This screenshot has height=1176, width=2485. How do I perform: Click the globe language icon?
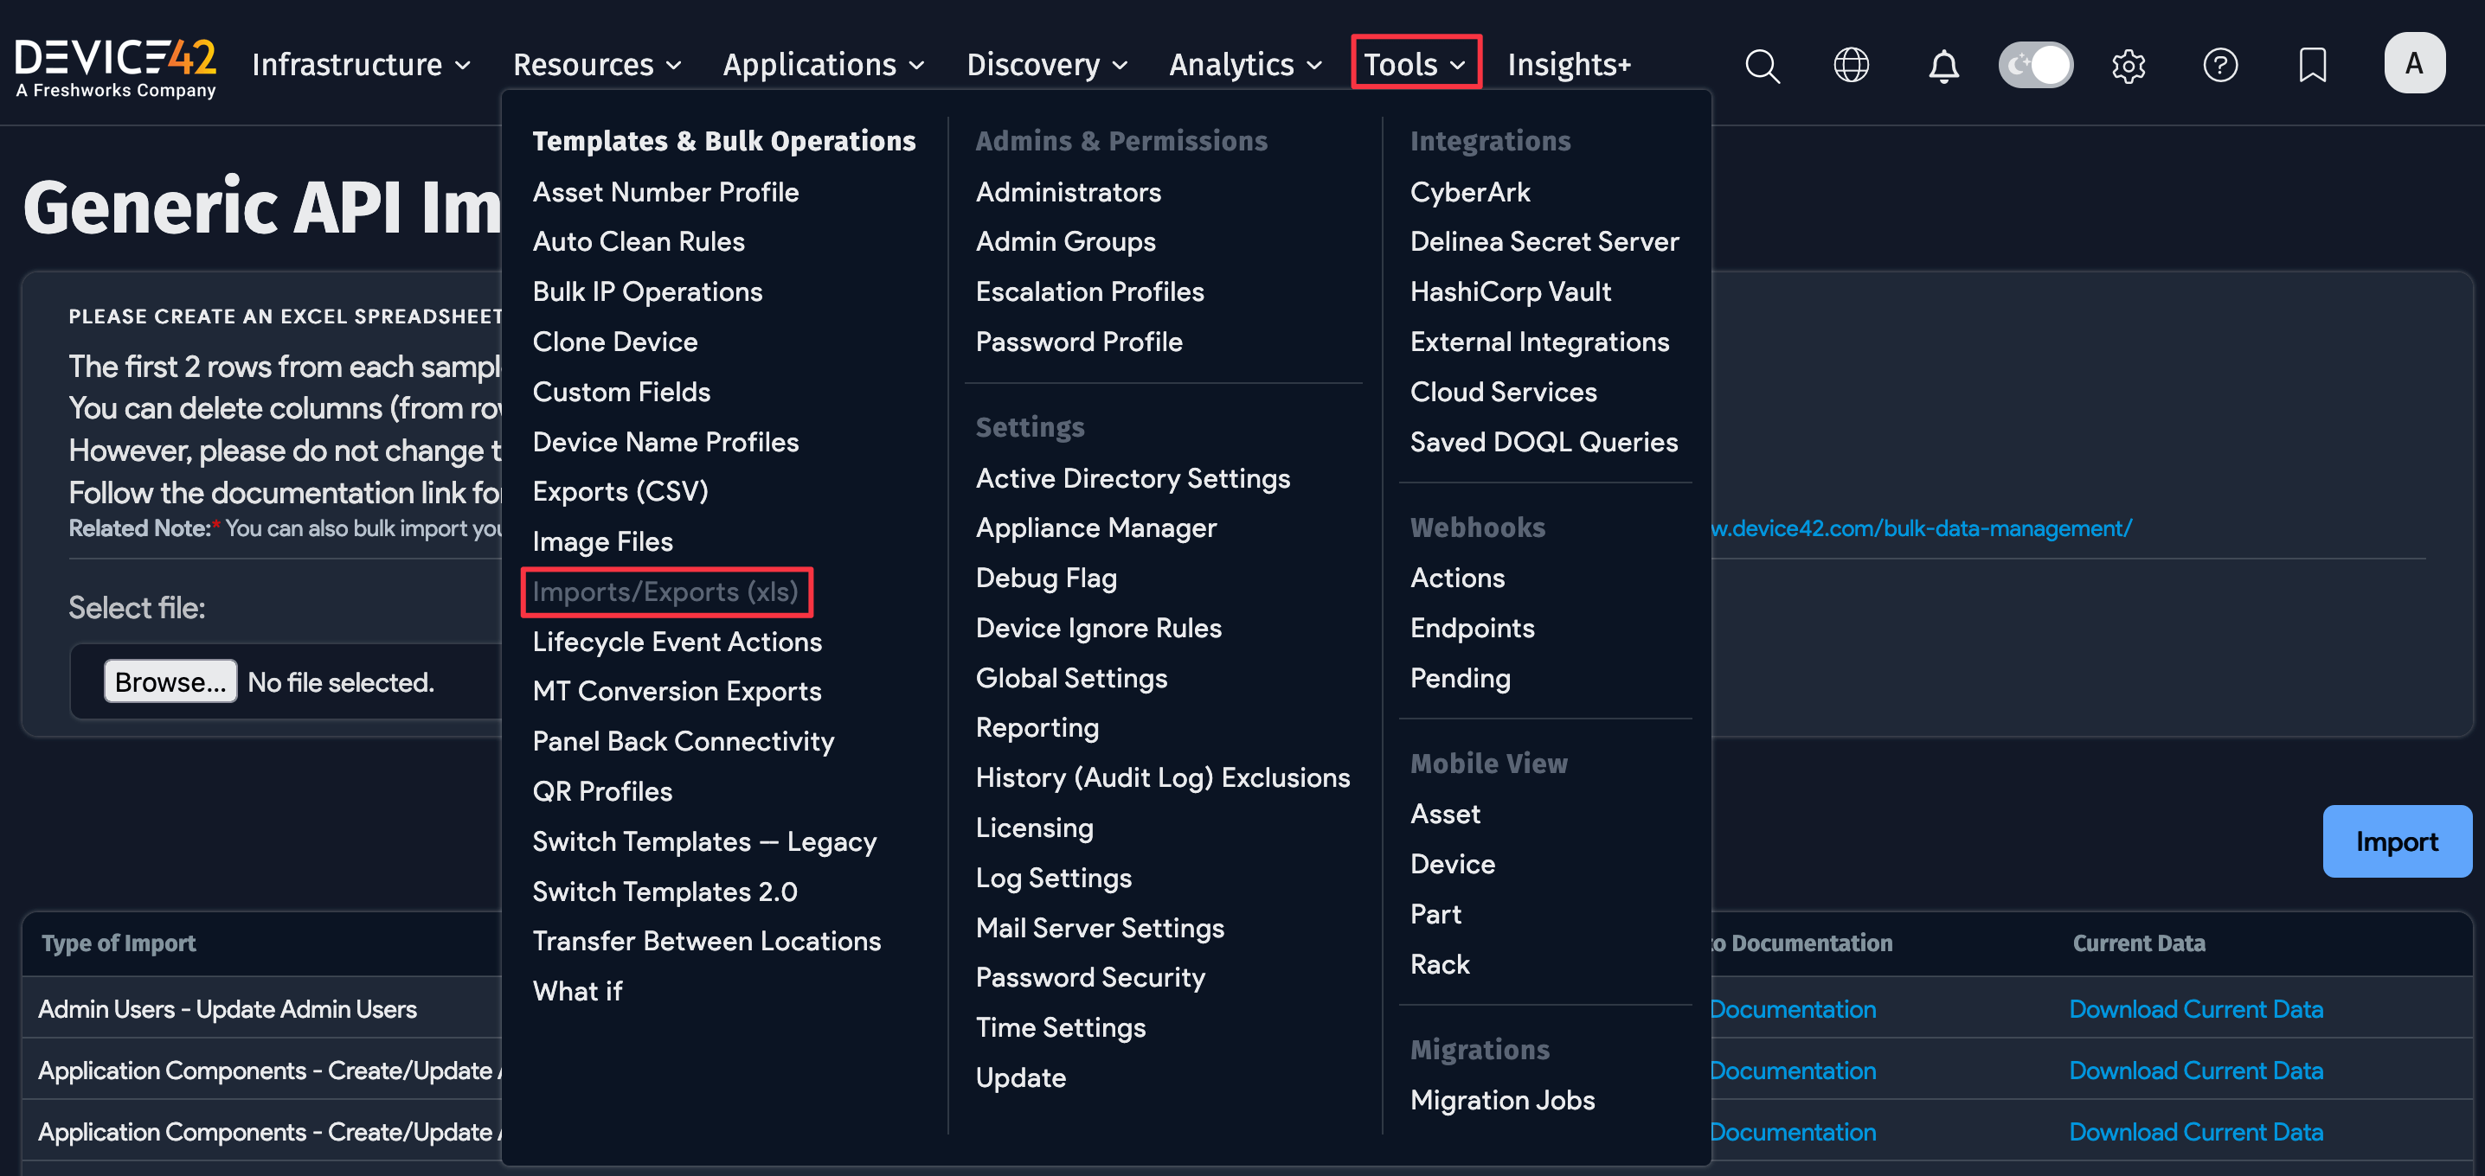coord(1852,65)
